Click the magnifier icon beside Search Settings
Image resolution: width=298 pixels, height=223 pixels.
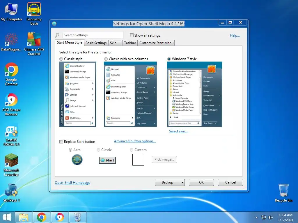[57, 35]
